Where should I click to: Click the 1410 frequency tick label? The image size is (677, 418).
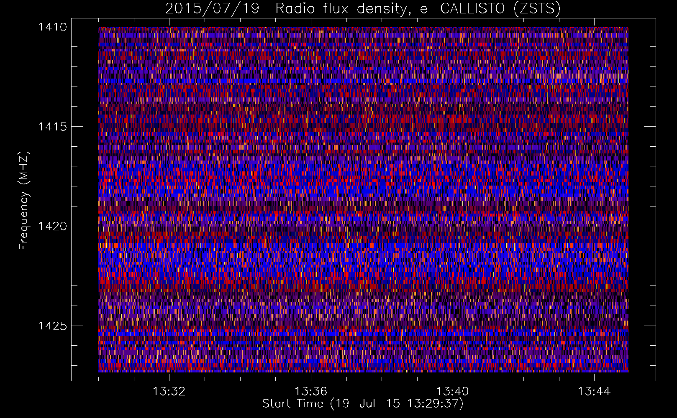pos(52,27)
